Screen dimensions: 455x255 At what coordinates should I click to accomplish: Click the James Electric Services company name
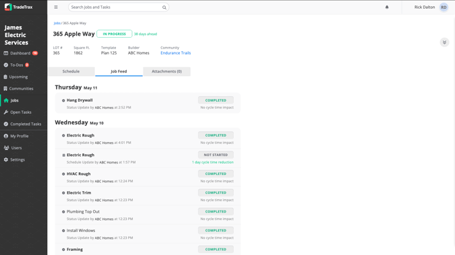16,35
